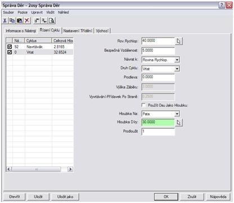The width and height of the screenshot is (234, 203).
Task: Click the horizontal scrollbar thumb in list
Action: (x=36, y=169)
